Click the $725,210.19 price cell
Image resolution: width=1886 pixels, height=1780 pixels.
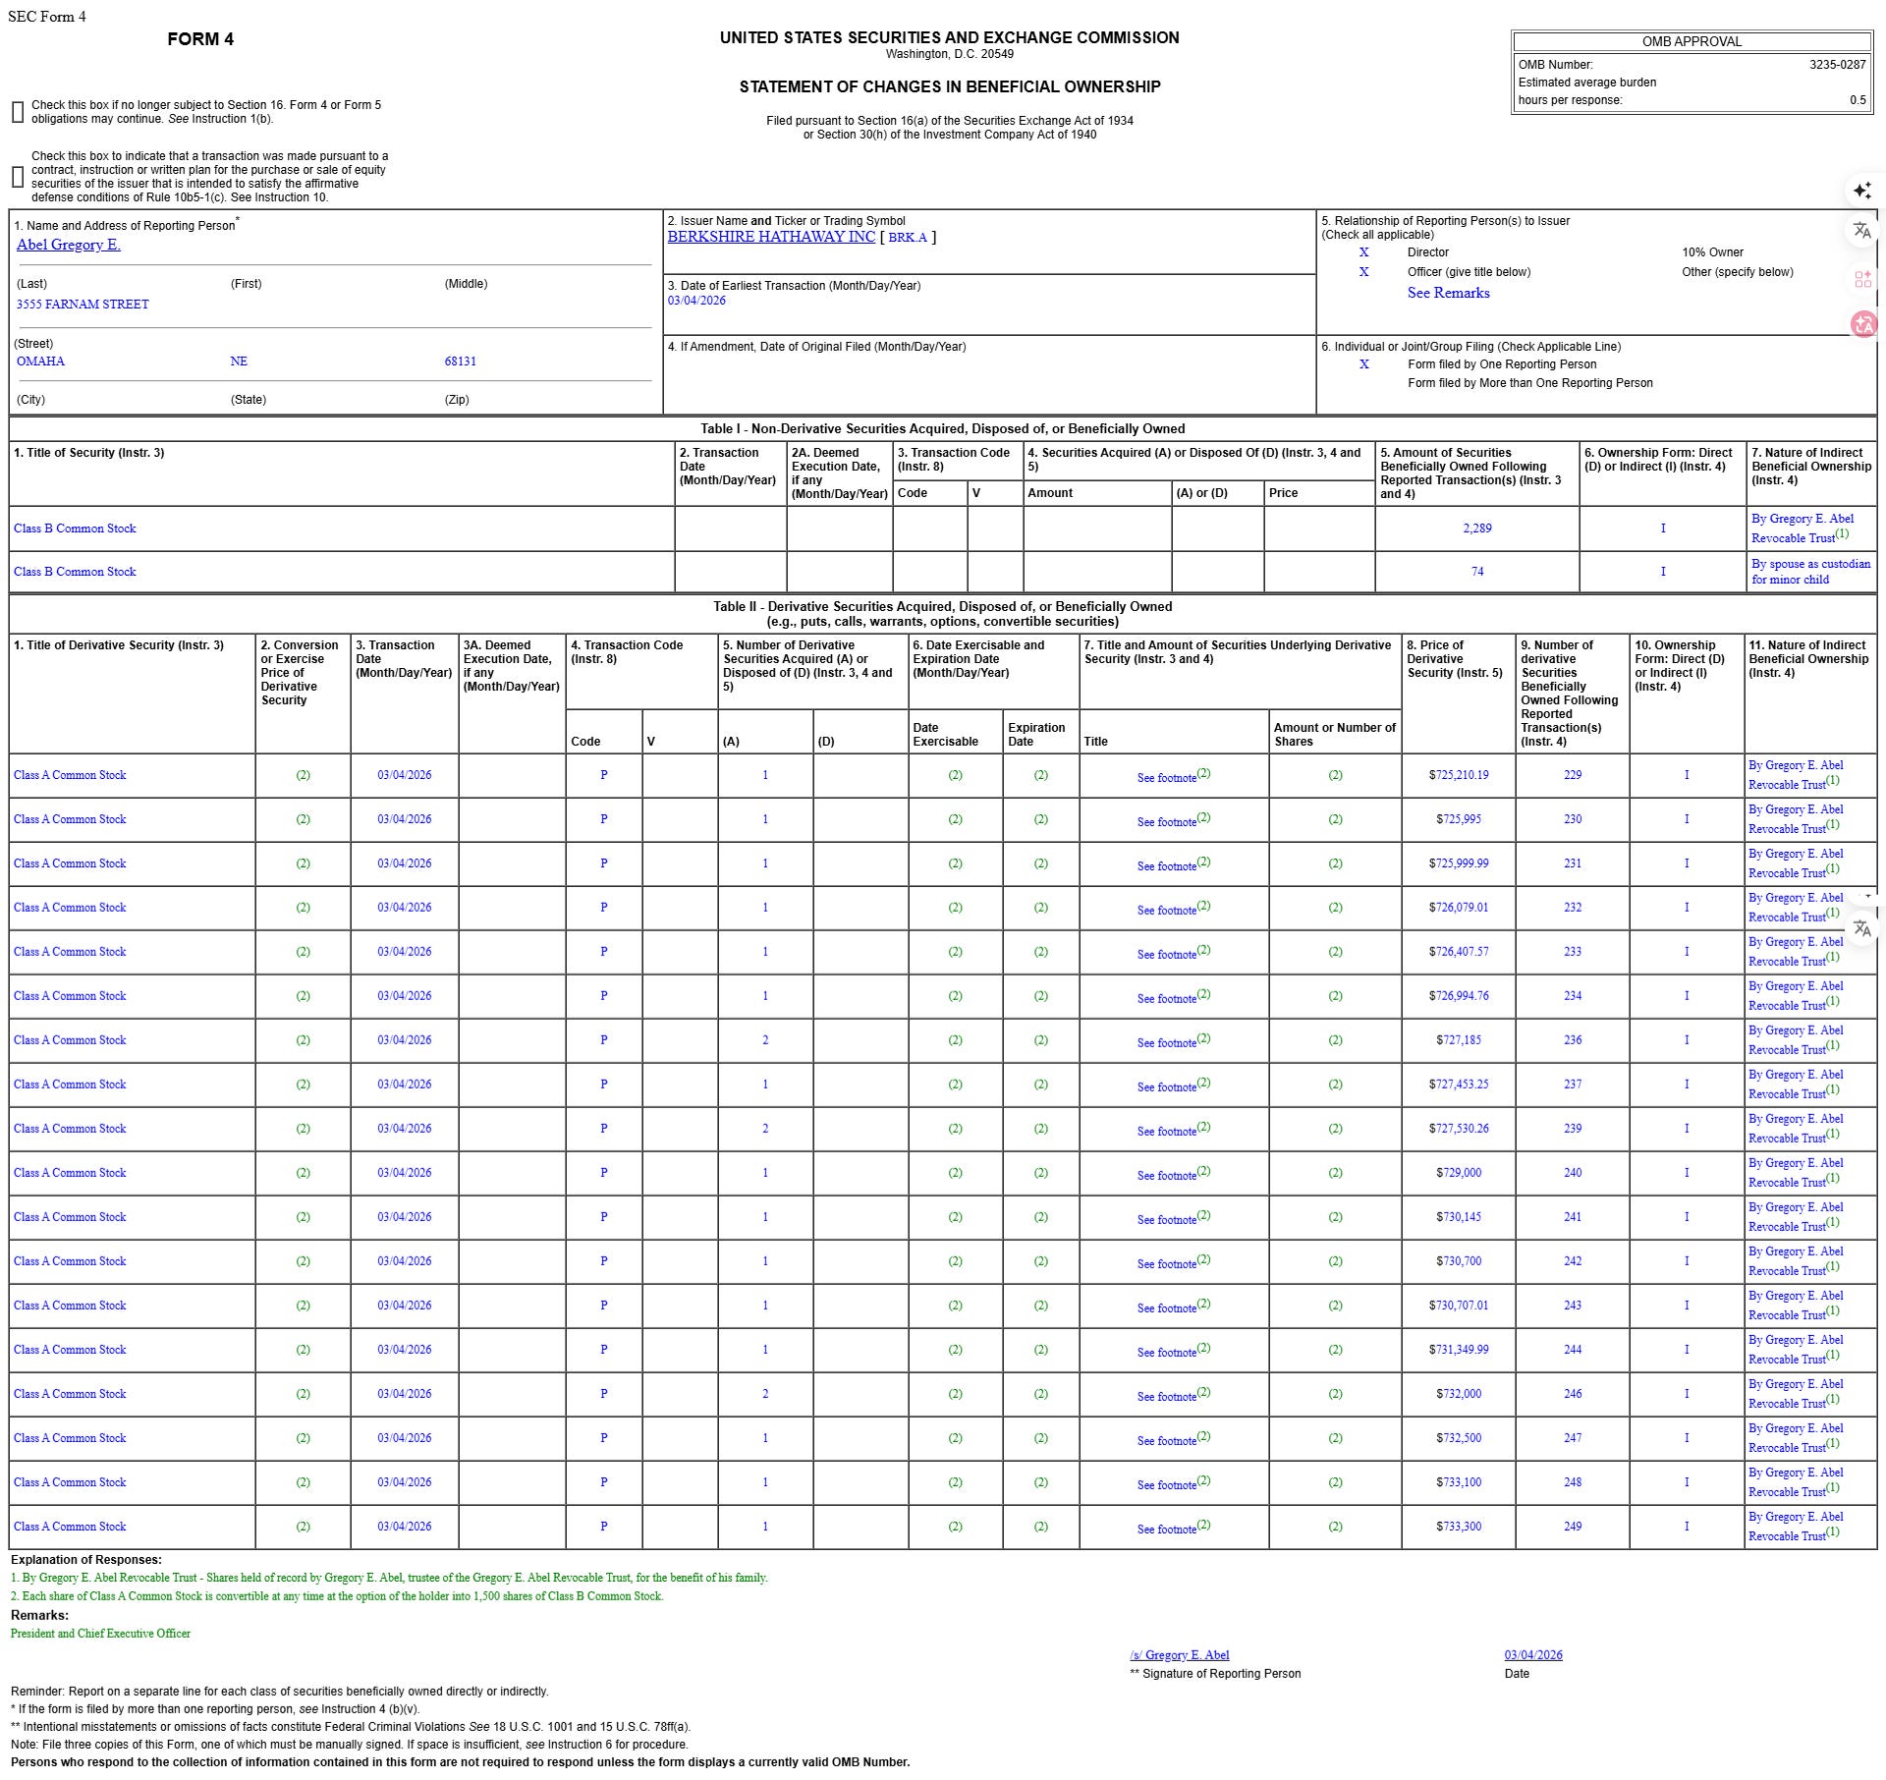(1458, 775)
